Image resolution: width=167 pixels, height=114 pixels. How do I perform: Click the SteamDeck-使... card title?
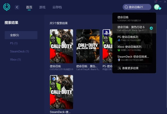pyautogui.click(x=60, y=112)
